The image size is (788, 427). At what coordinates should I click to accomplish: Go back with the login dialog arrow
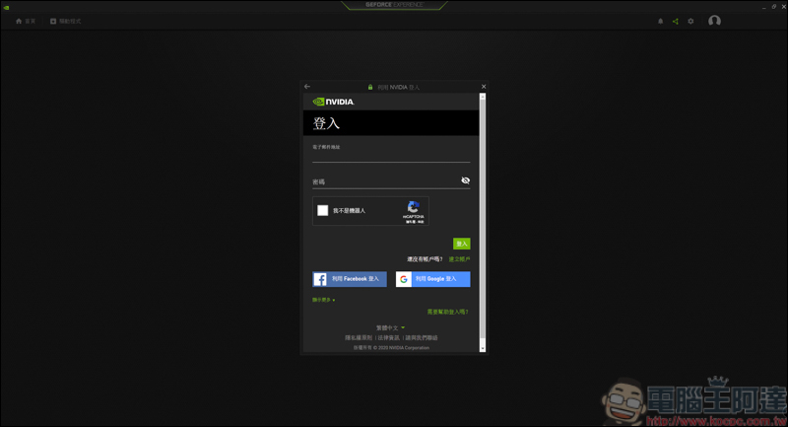[307, 87]
